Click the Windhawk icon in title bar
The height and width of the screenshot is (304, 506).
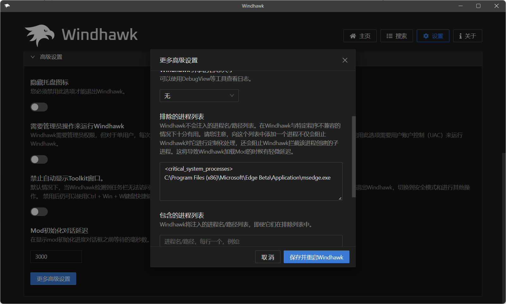(x=7, y=6)
